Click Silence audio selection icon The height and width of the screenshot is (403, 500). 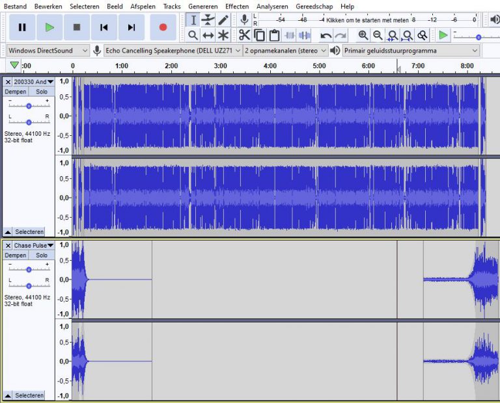click(x=305, y=35)
